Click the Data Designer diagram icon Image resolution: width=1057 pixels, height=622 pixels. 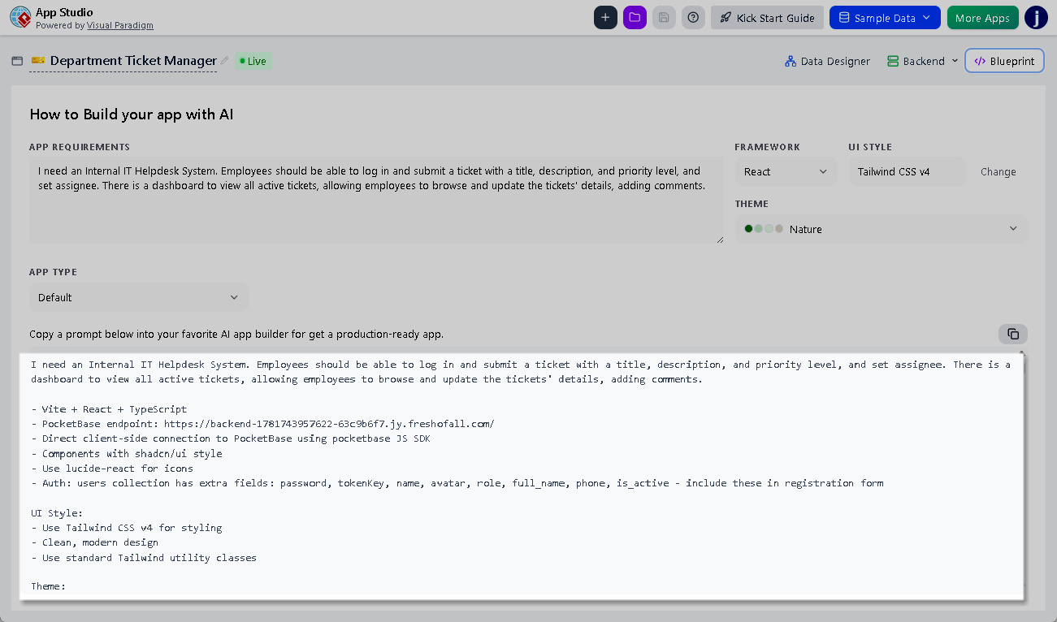point(791,61)
